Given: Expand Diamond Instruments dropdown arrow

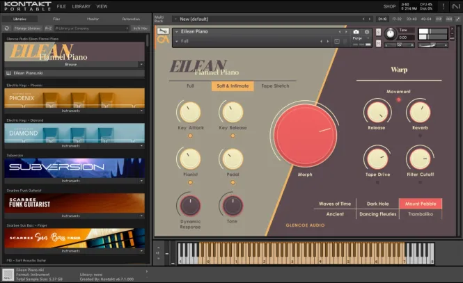Looking at the screenshot, I should pyautogui.click(x=141, y=146).
